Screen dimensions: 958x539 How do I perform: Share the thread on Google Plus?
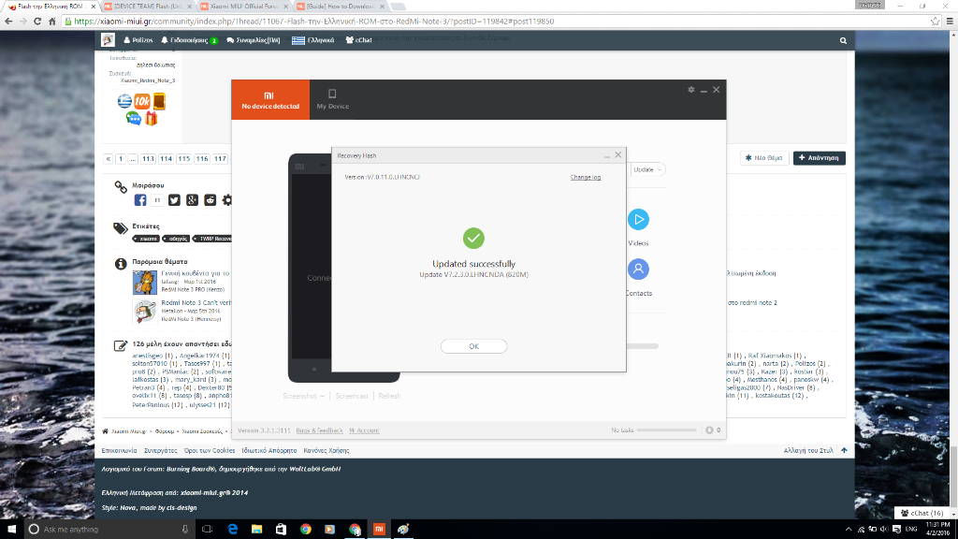click(x=192, y=200)
